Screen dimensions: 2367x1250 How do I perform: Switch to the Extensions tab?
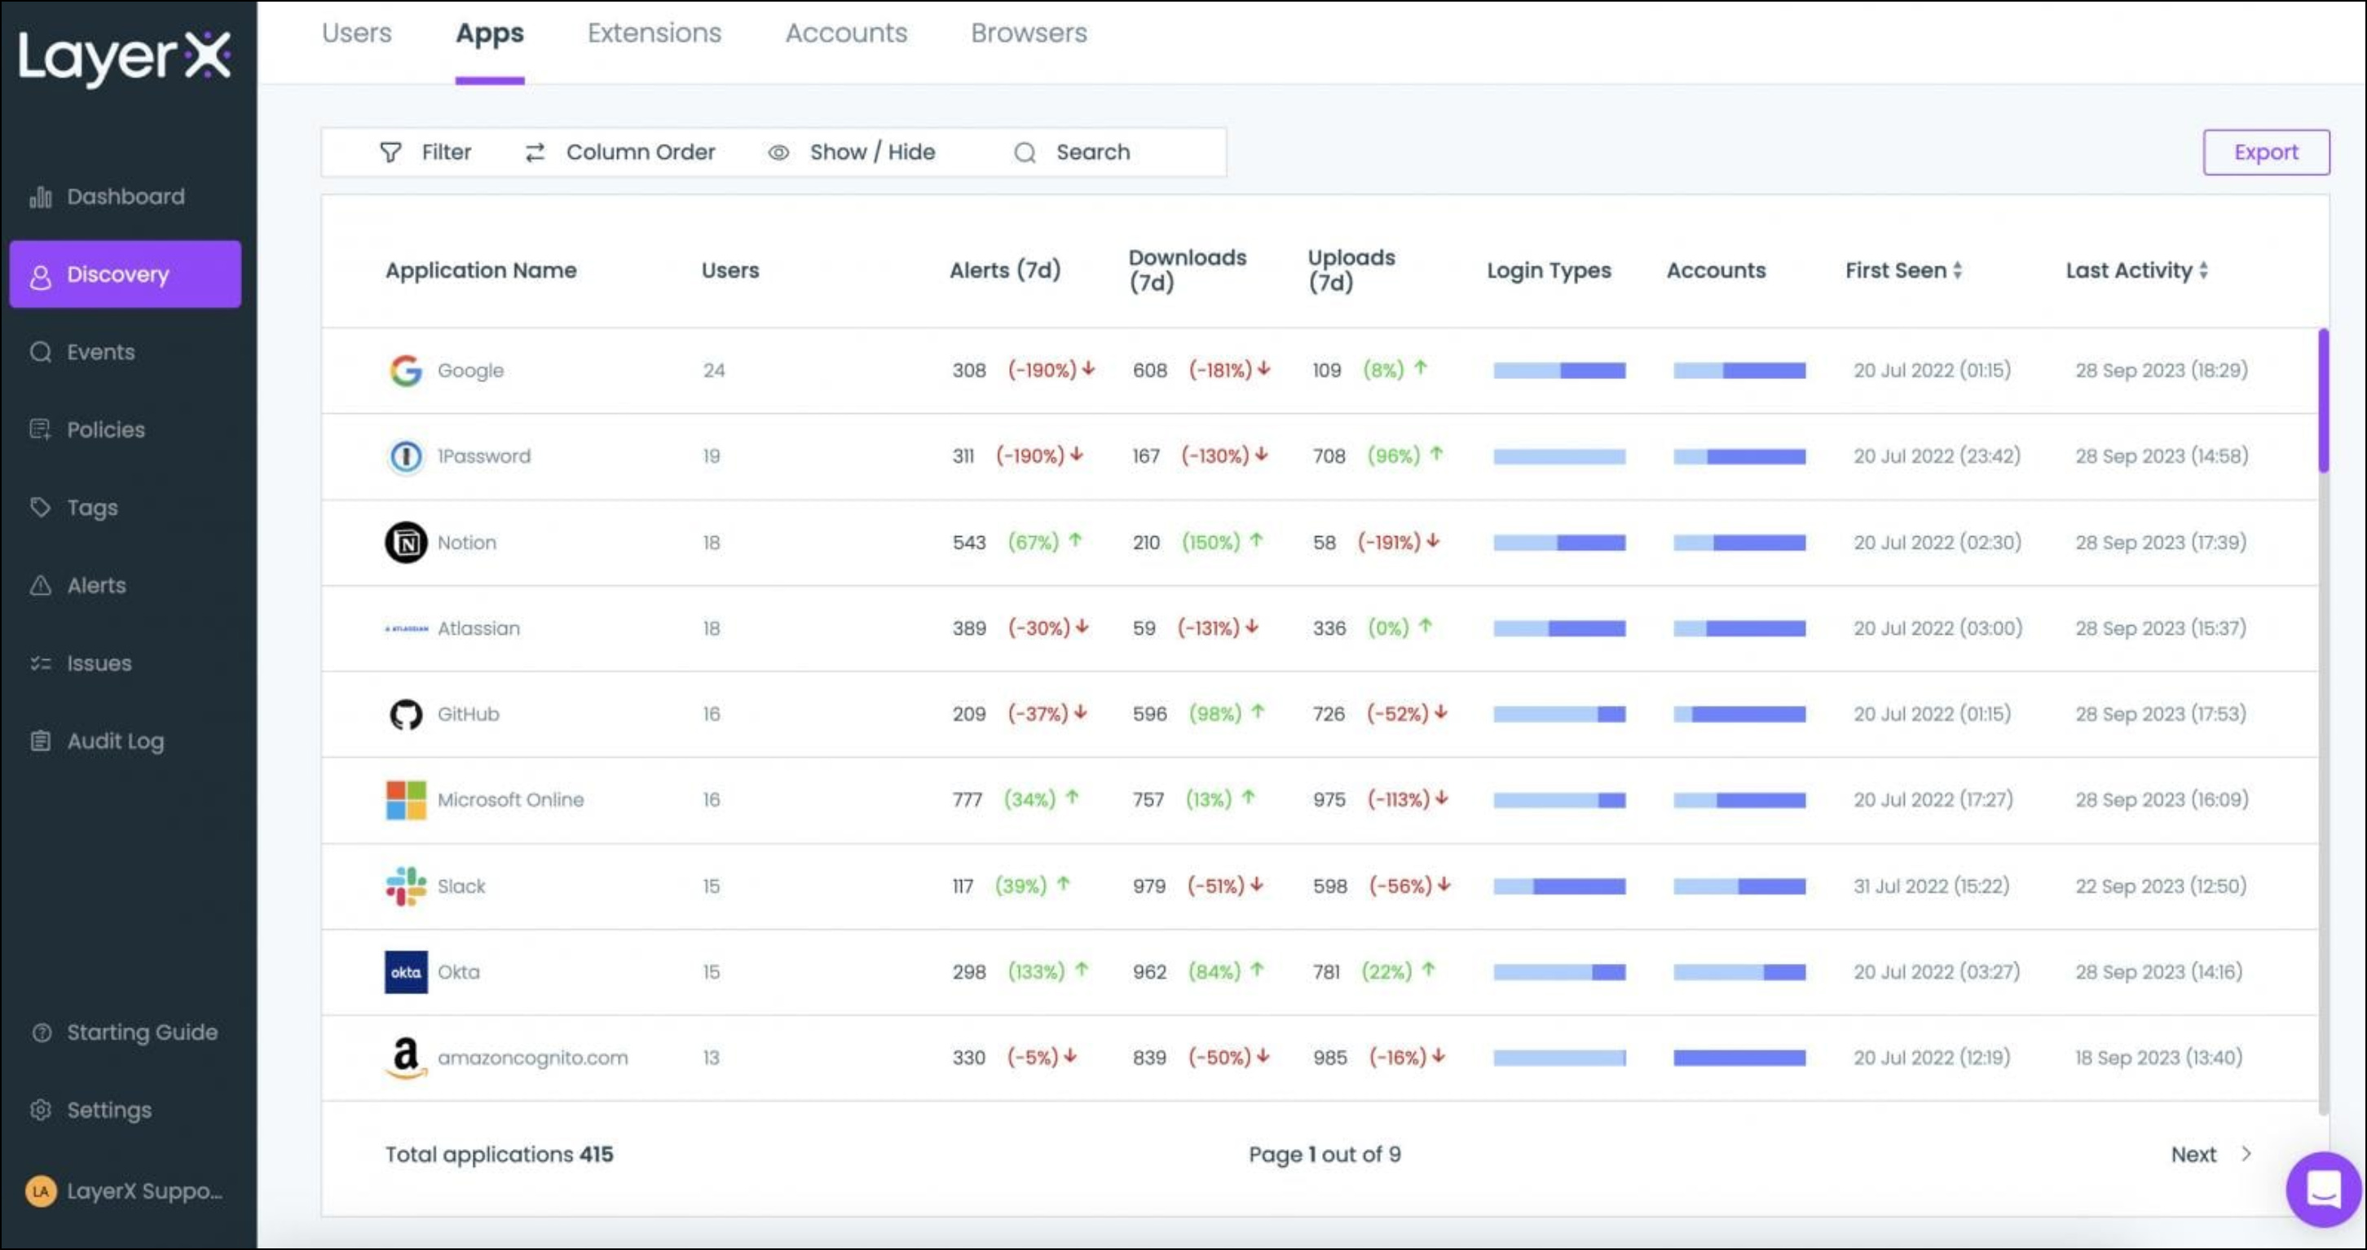(x=655, y=33)
